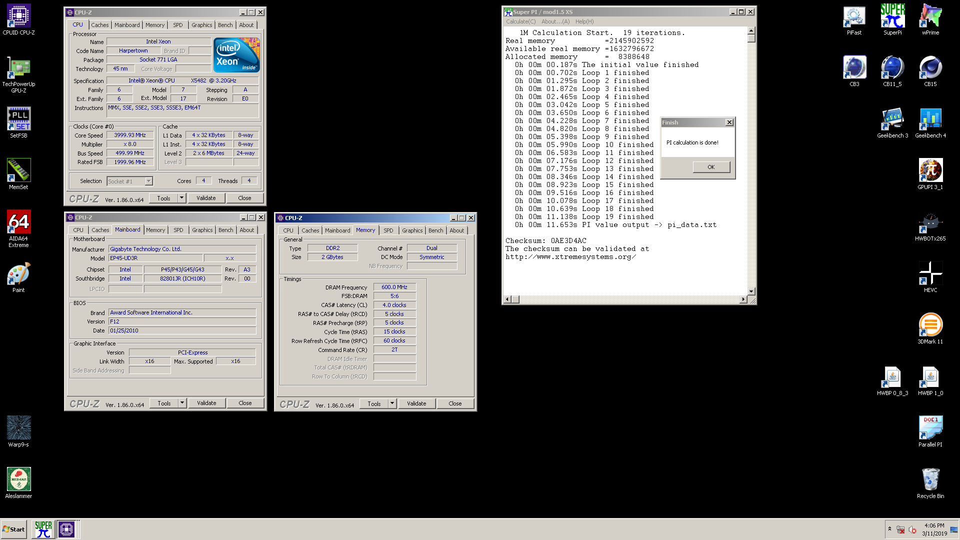Confirm PI calculation done with OK
This screenshot has height=540, width=960.
711,167
